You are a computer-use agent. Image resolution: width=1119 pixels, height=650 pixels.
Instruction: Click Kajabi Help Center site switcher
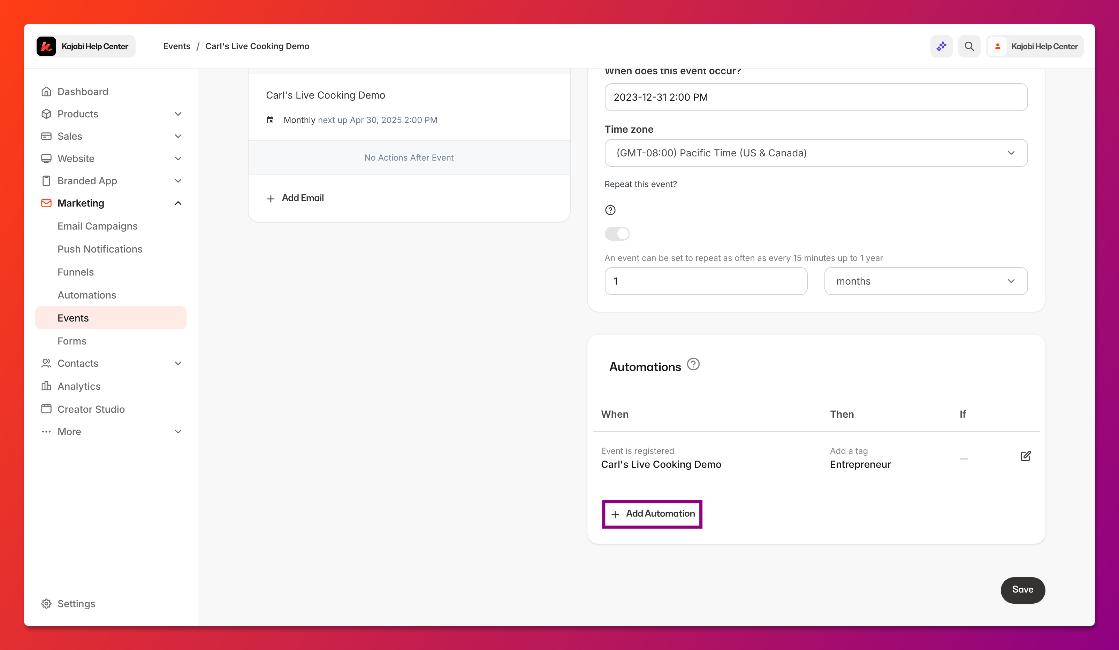point(85,46)
